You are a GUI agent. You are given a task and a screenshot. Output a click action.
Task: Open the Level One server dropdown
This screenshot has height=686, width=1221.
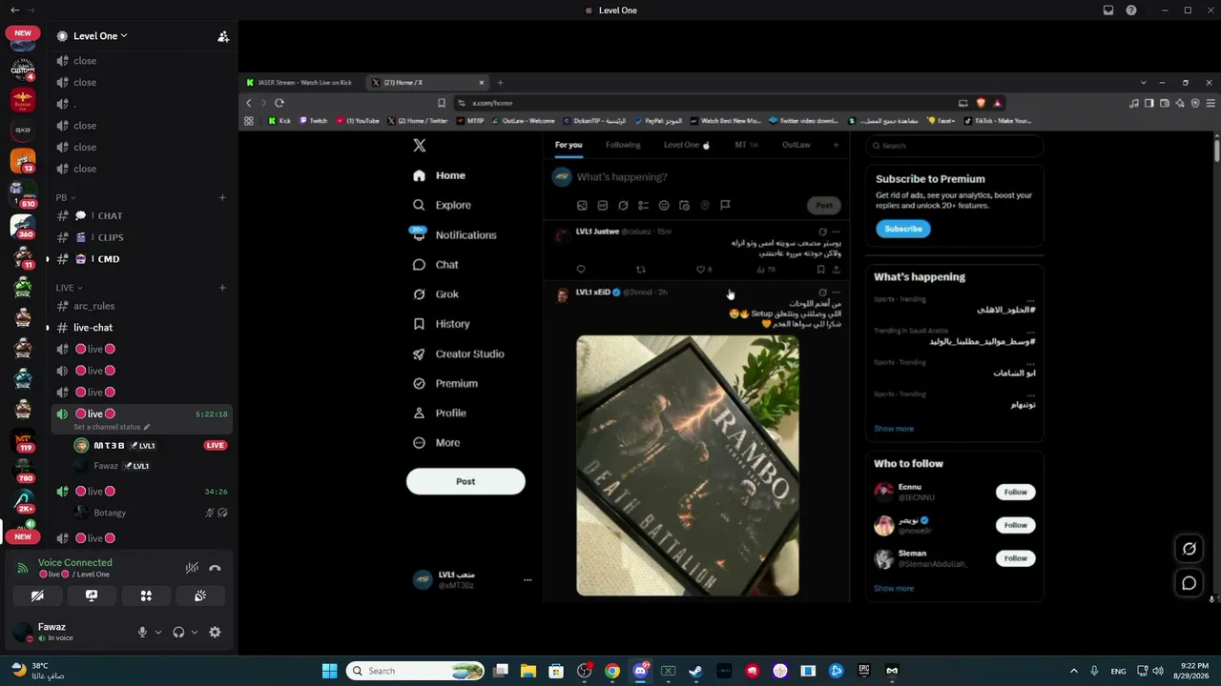(x=100, y=36)
